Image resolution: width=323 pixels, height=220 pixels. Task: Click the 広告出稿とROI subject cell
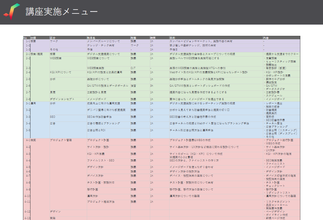point(96,130)
